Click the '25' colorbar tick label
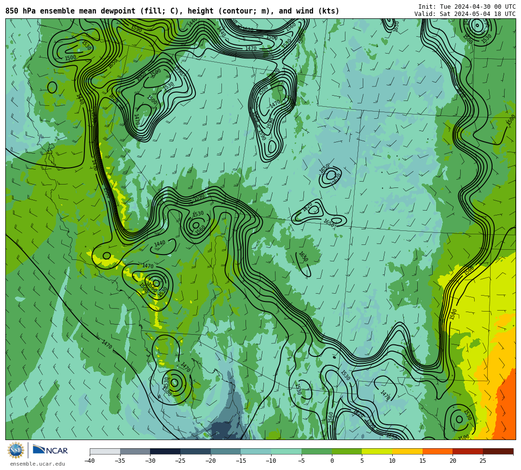The image size is (521, 470). [x=483, y=461]
